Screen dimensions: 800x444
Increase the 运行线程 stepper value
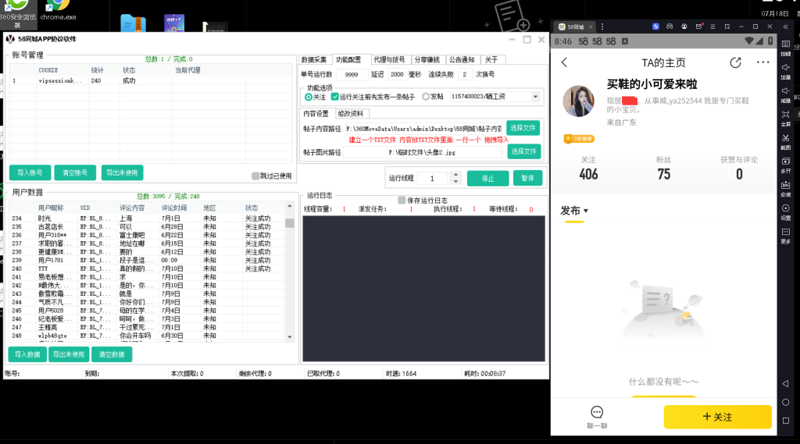click(454, 175)
